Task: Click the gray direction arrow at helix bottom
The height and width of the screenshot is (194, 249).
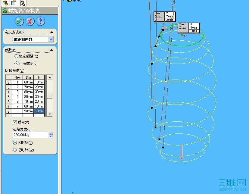Action: 182,152
